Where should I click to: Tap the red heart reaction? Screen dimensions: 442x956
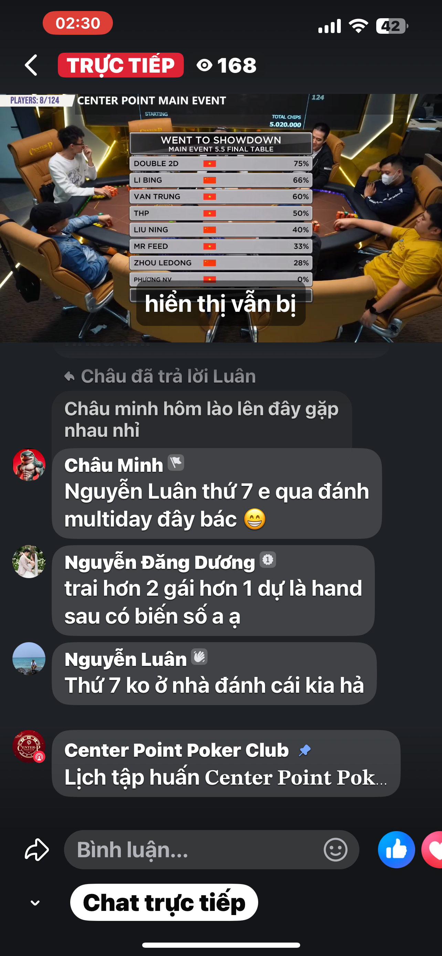tap(432, 849)
